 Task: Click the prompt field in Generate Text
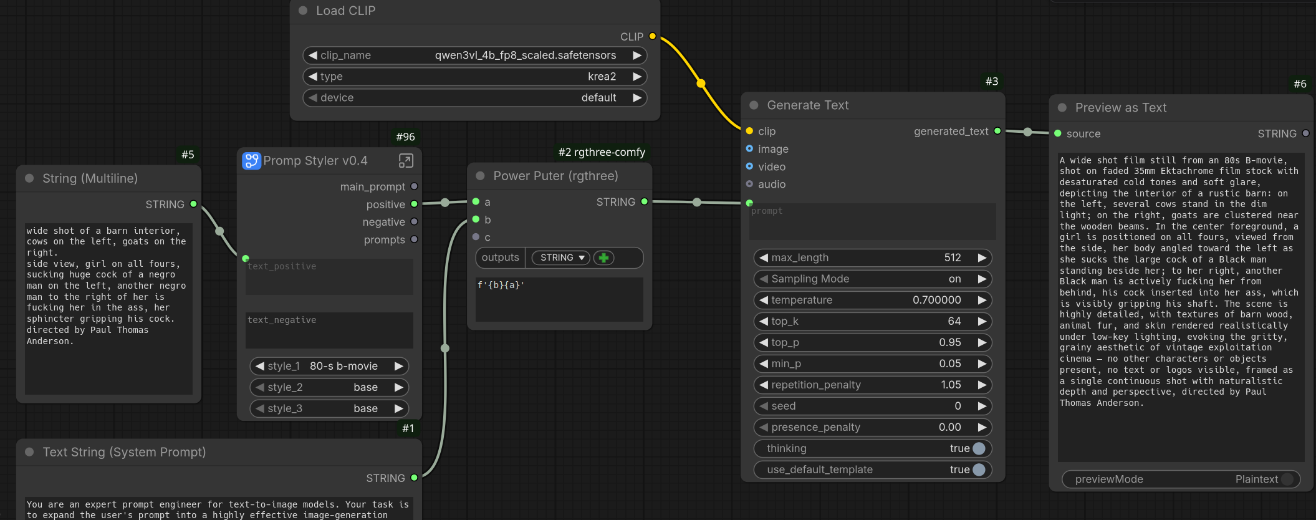[873, 221]
